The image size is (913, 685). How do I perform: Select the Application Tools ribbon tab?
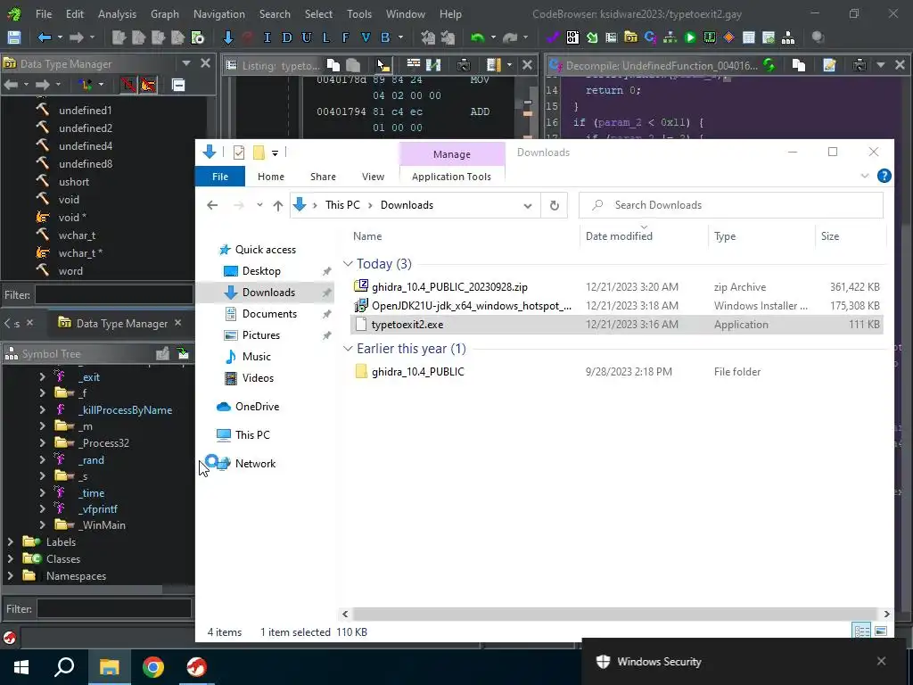451,177
